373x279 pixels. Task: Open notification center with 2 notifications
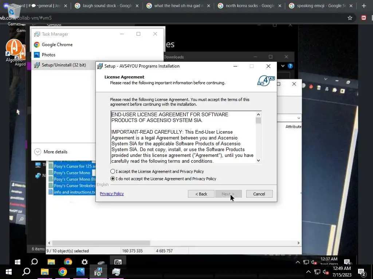click(362, 272)
